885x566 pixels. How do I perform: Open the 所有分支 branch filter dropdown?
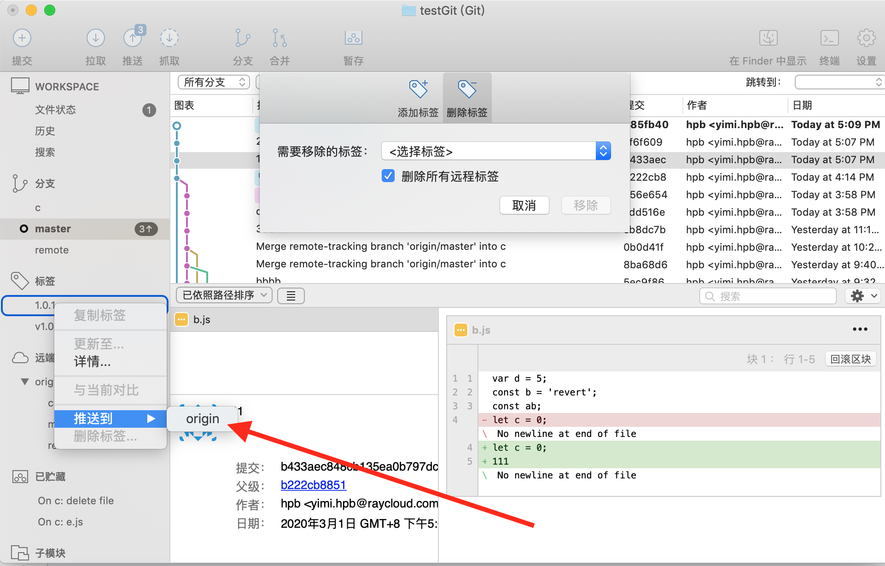tap(213, 82)
